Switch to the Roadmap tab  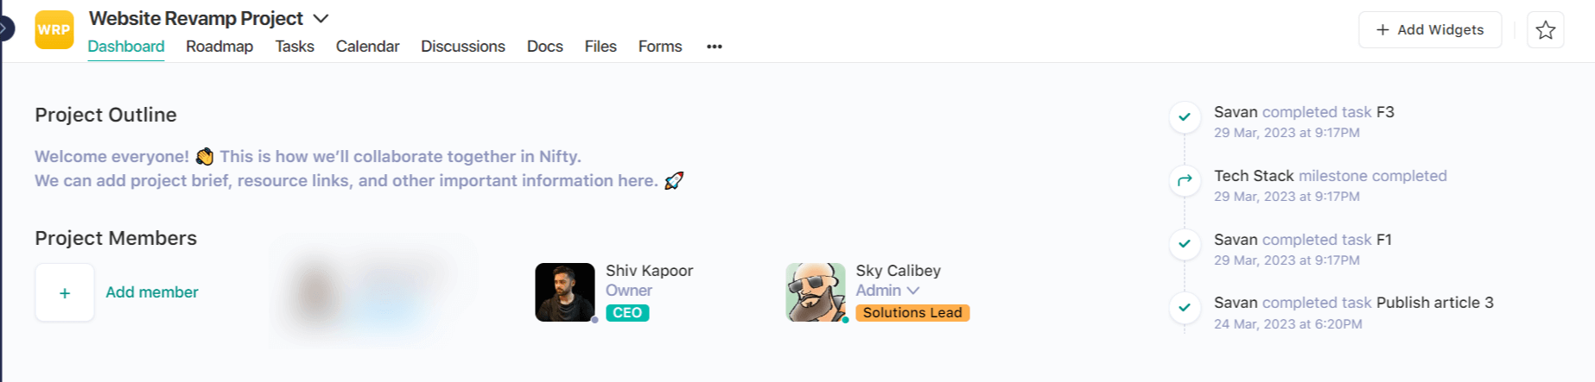[219, 47]
